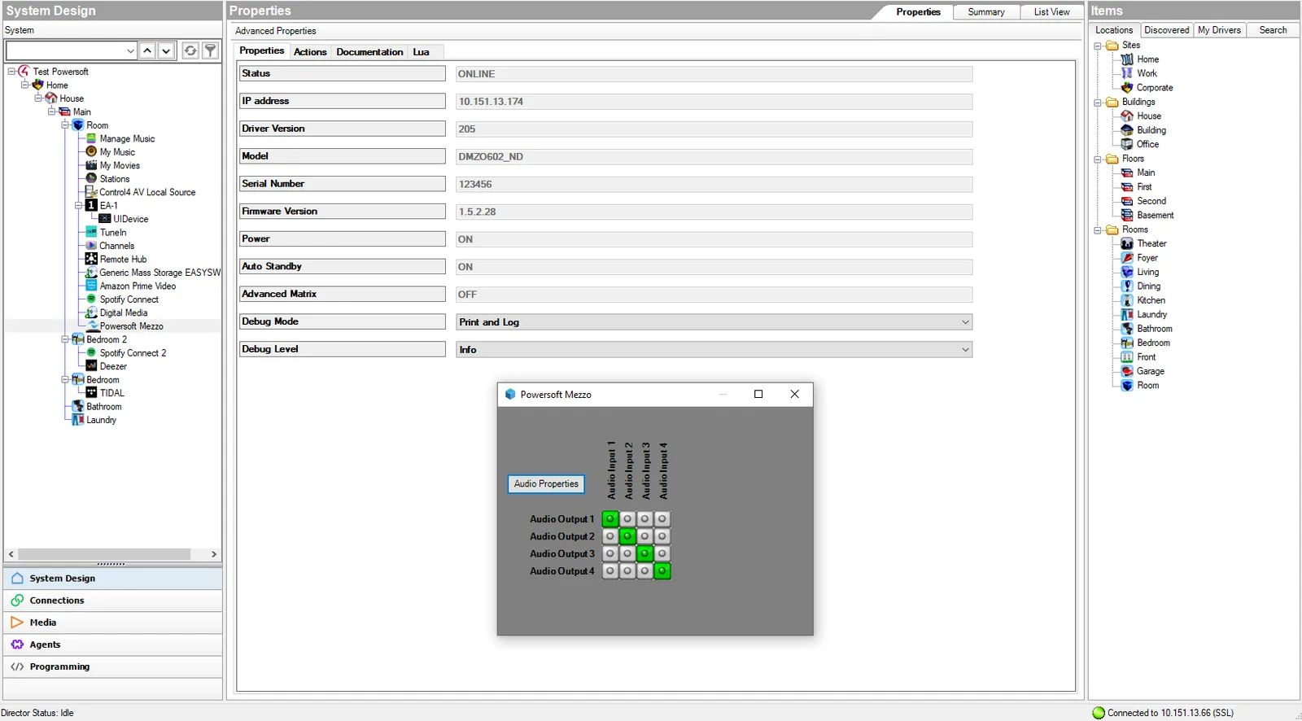Collapse the Bedroom 2 tree node
This screenshot has width=1302, height=721.
(65, 339)
